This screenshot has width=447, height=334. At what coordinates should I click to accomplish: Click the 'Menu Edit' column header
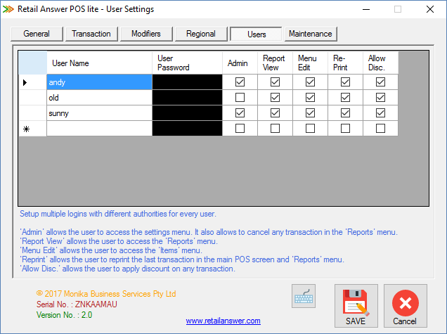pyautogui.click(x=310, y=63)
